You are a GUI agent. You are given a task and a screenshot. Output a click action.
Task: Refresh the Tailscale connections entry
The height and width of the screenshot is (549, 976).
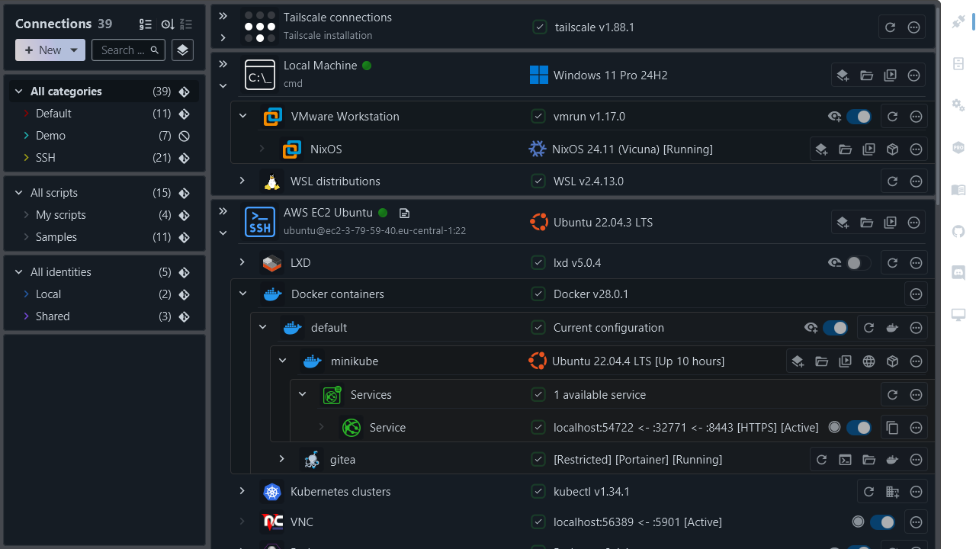pos(890,27)
